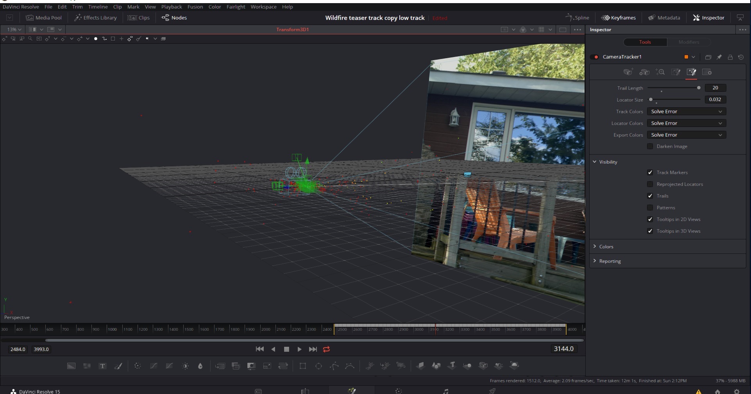Expand the Reporting section
Viewport: 751px width, 394px height.
click(x=595, y=261)
